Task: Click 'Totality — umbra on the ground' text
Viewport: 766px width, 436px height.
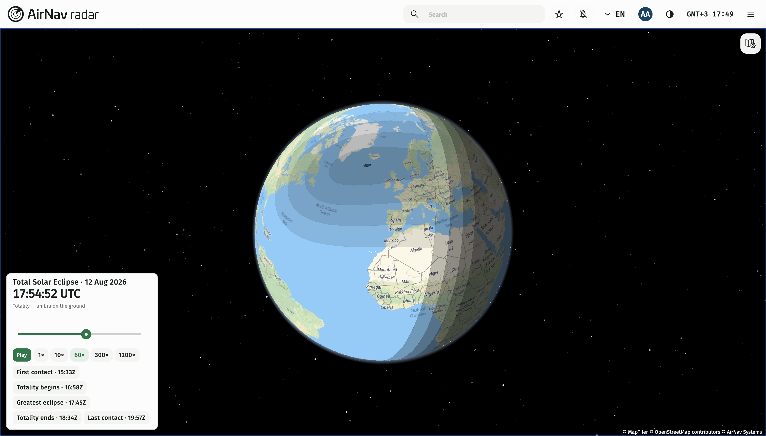Action: tap(49, 306)
